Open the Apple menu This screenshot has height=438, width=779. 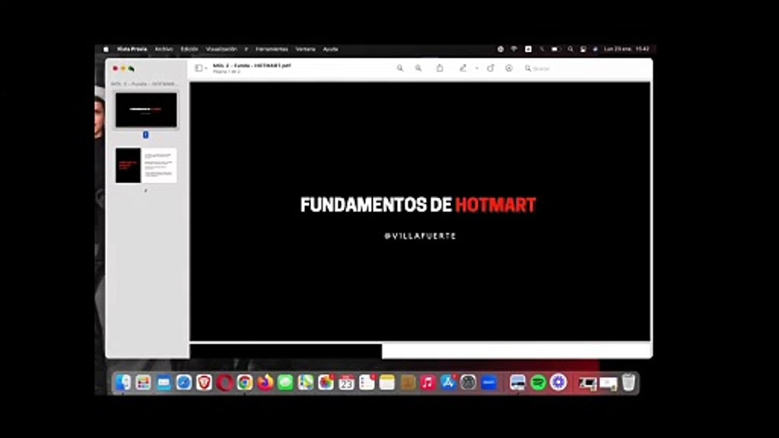pyautogui.click(x=106, y=49)
